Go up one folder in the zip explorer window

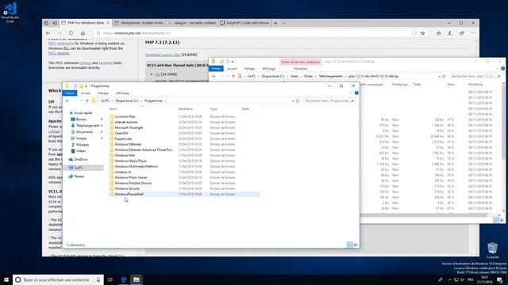coord(233,76)
